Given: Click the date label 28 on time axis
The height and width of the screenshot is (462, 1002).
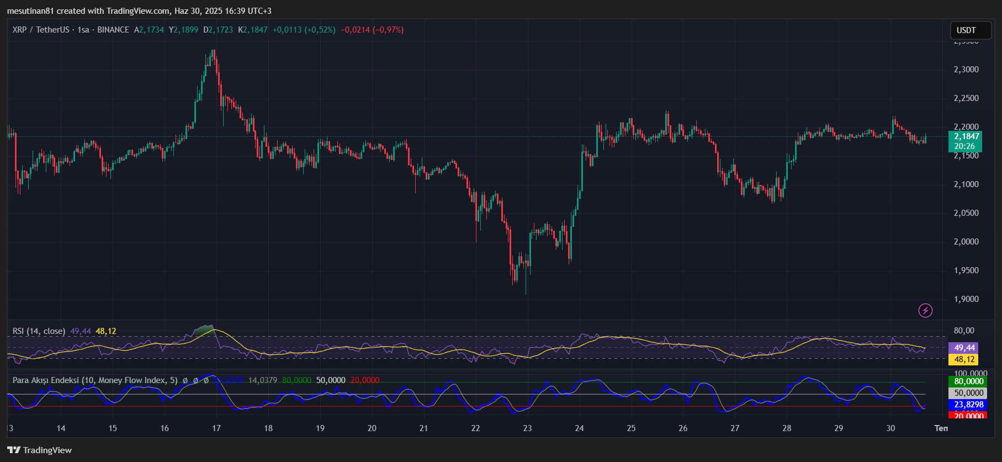Looking at the screenshot, I should coord(787,428).
